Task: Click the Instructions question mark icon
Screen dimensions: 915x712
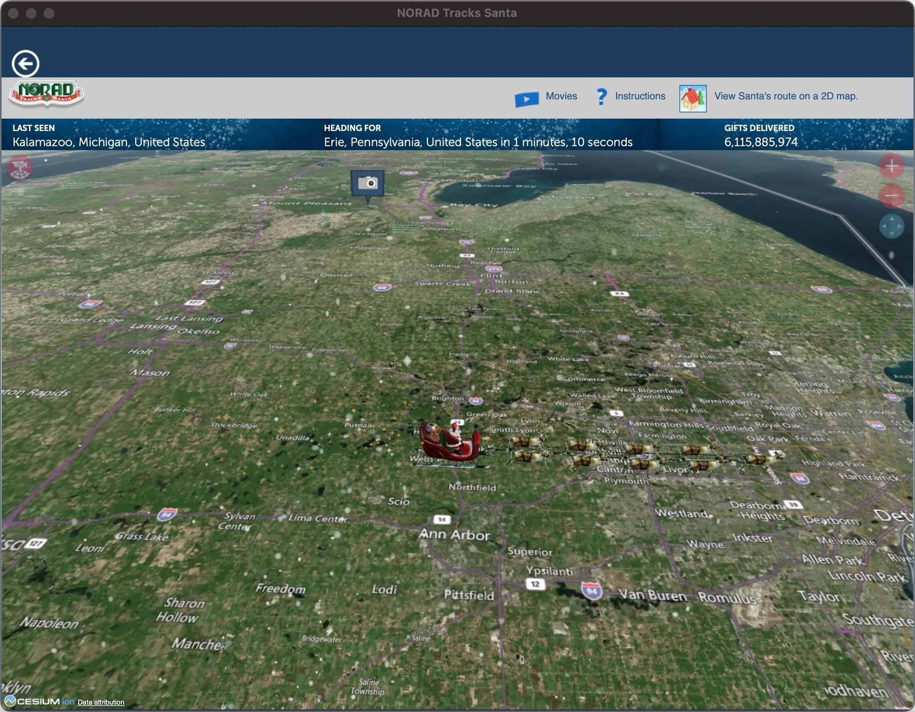Action: (x=601, y=96)
